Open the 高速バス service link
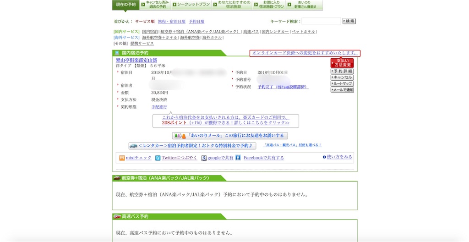 (251, 32)
